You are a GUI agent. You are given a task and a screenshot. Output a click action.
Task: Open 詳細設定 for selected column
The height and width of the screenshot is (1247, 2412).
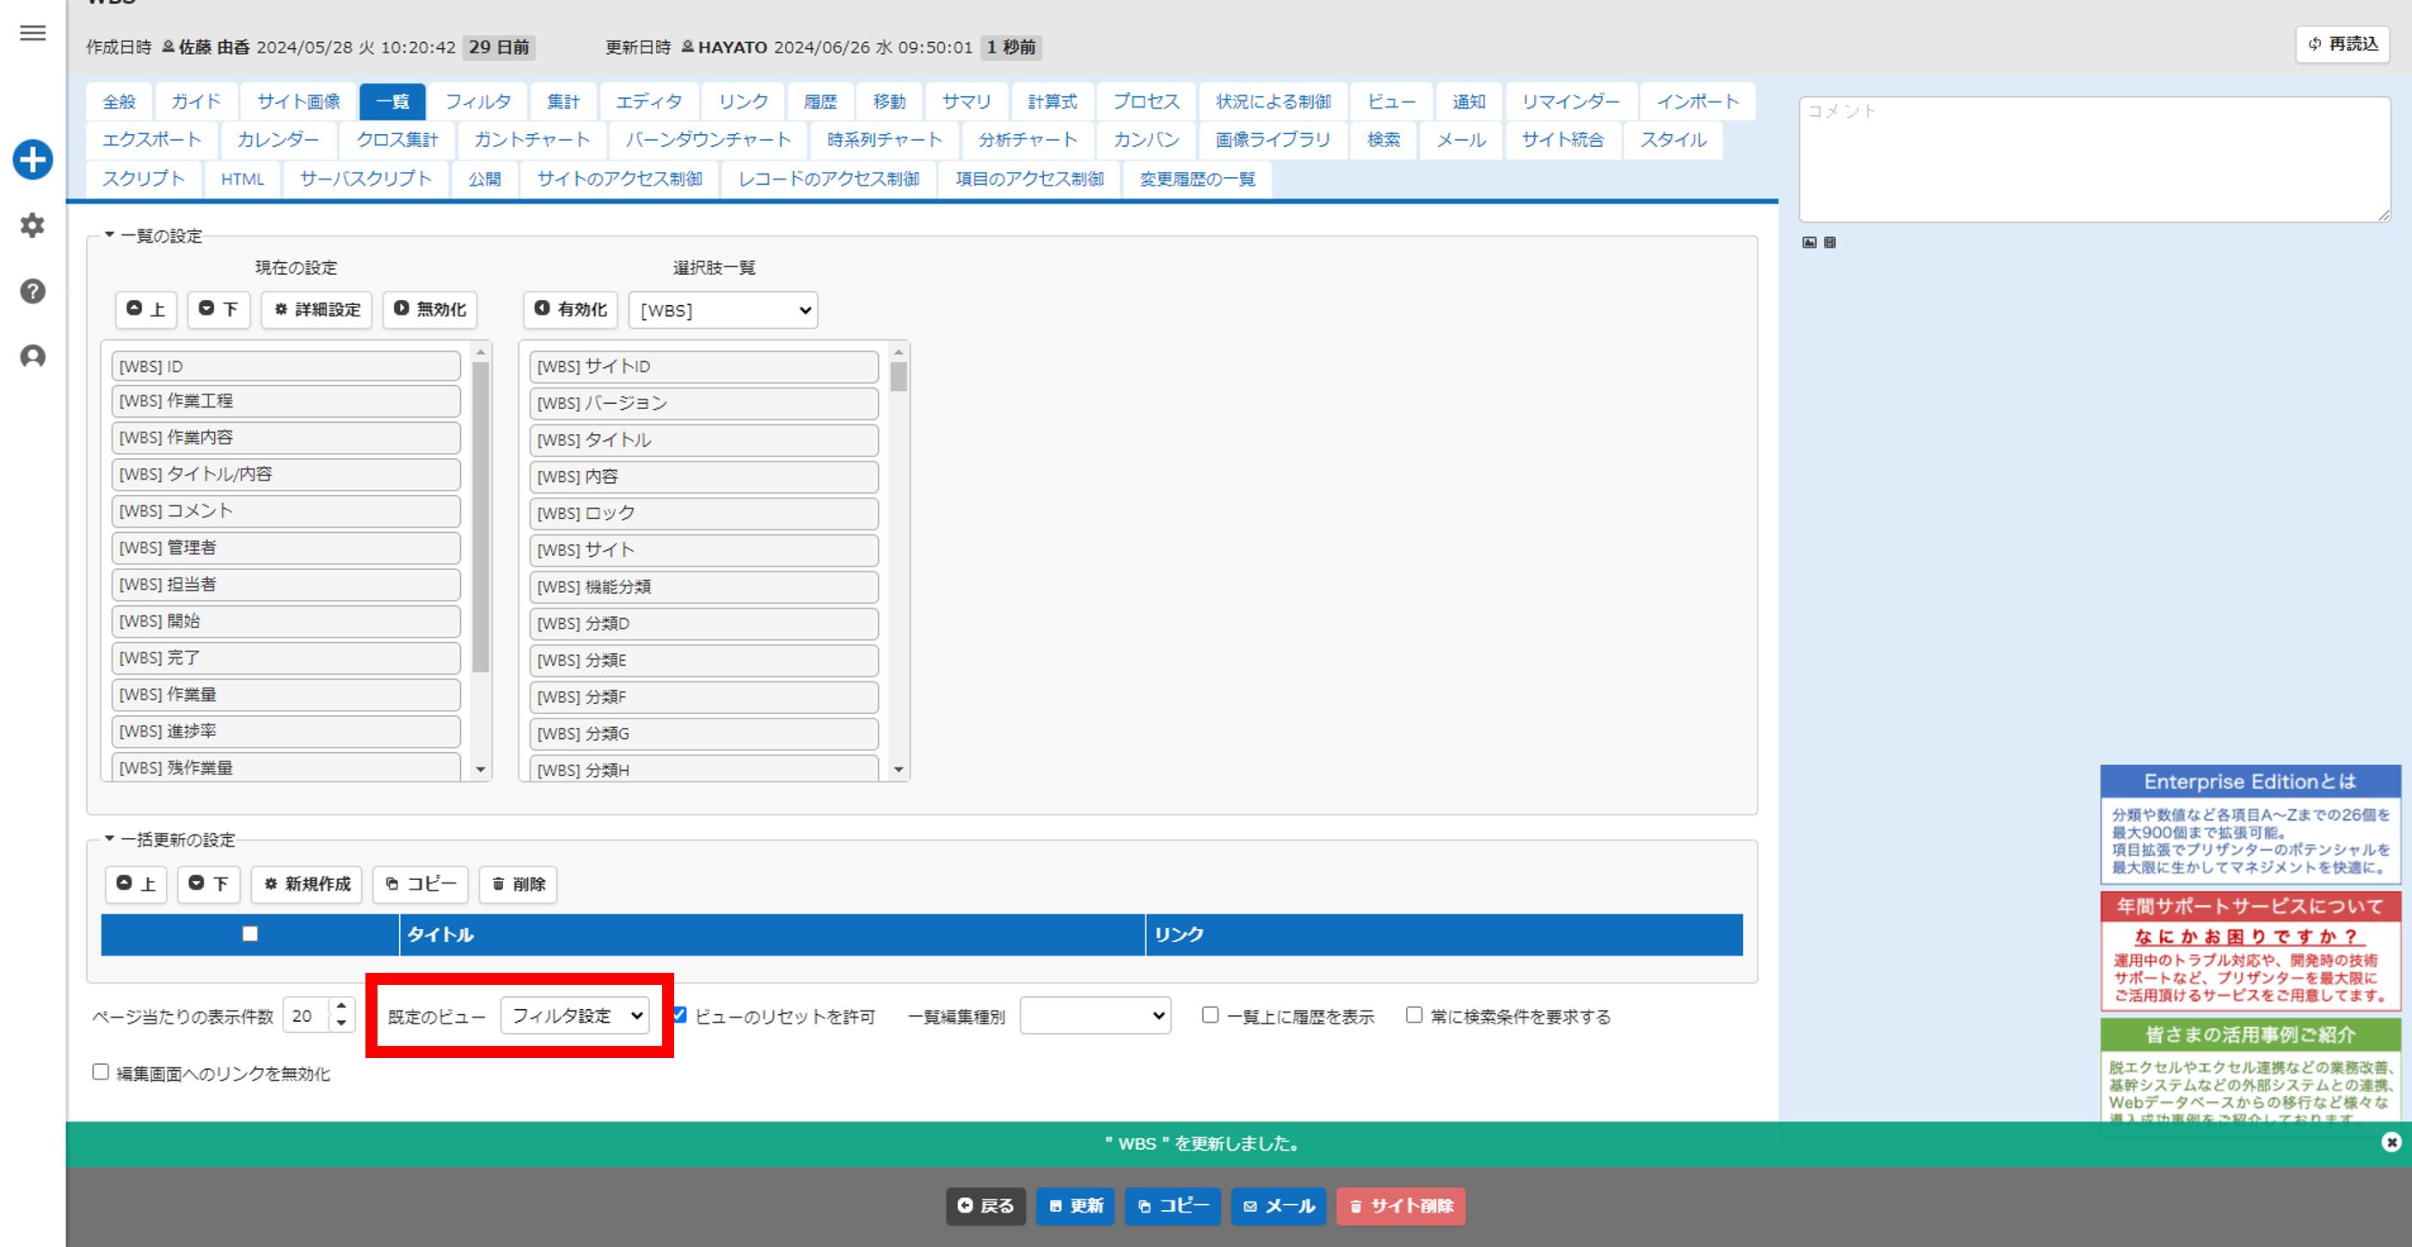point(316,309)
